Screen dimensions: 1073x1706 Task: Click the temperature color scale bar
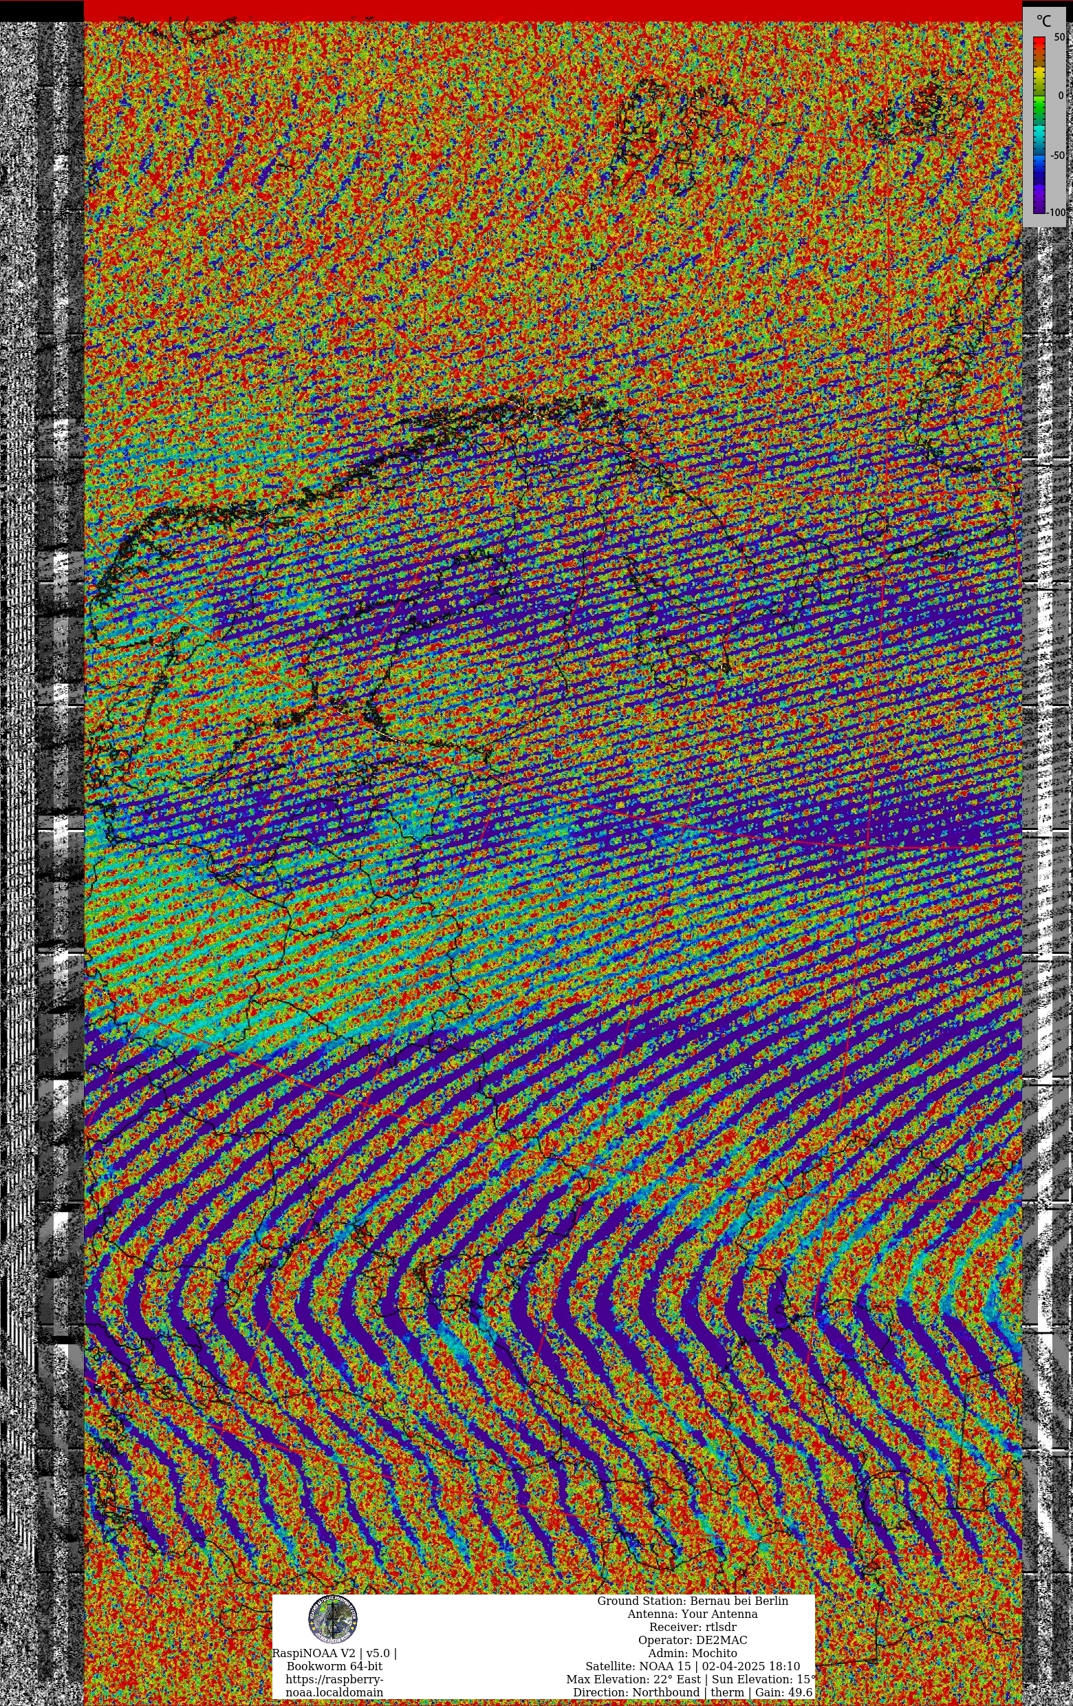click(1039, 125)
